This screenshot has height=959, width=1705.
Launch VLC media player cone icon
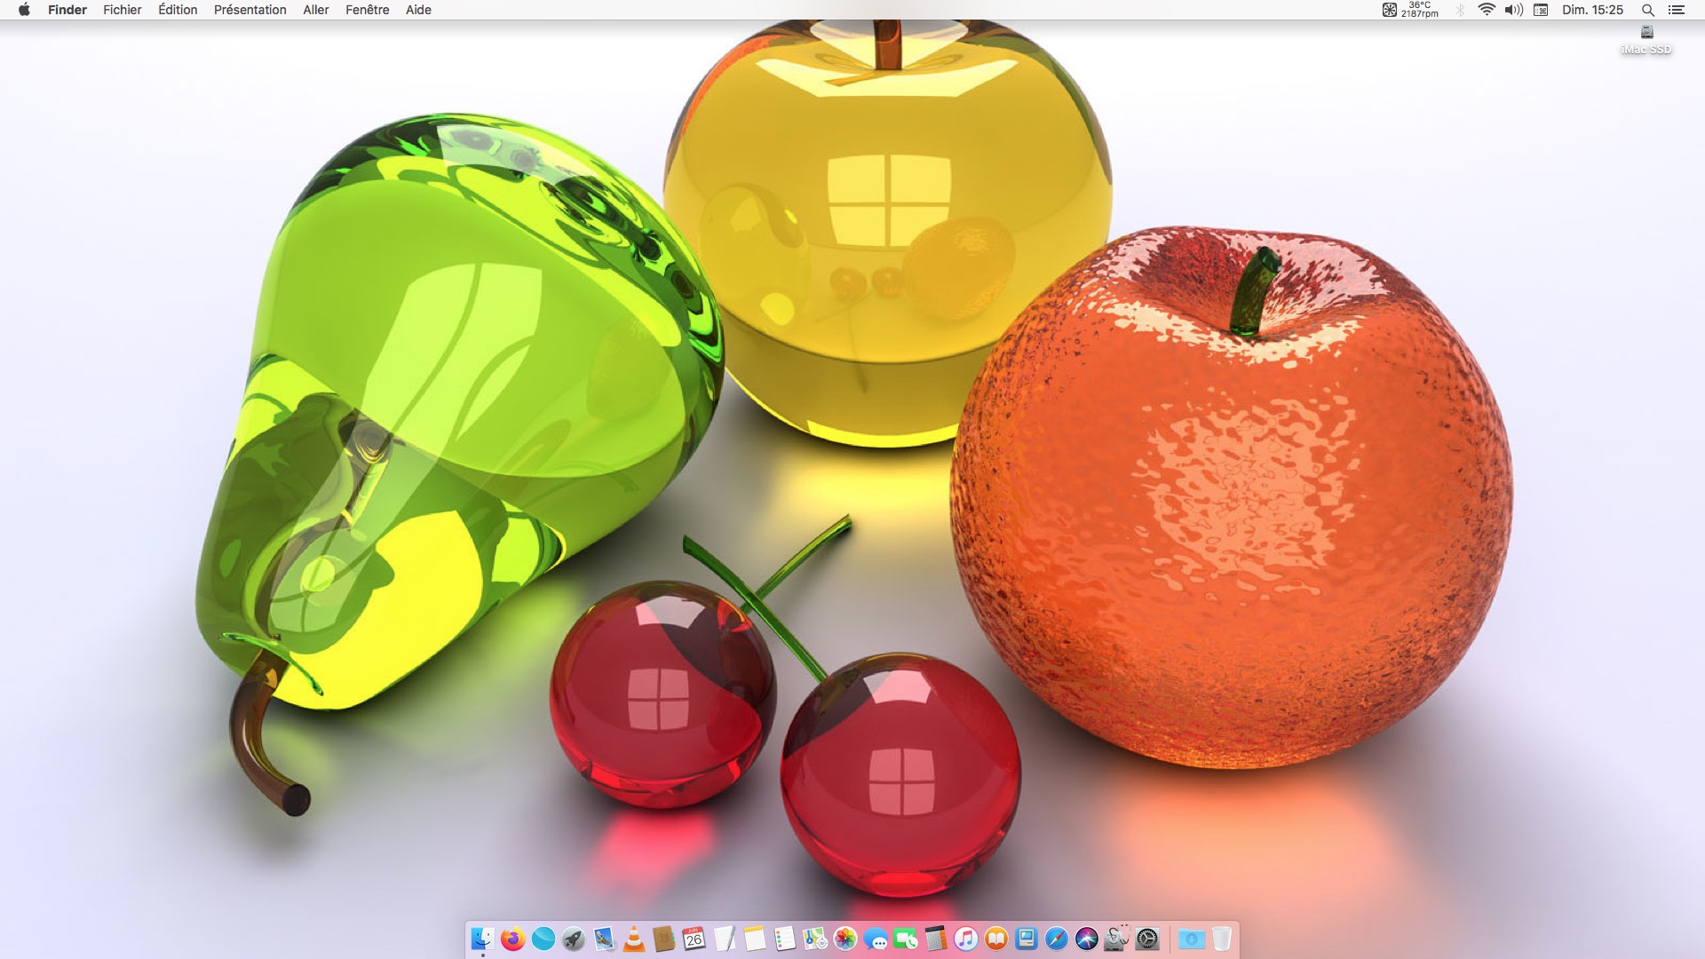pyautogui.click(x=634, y=939)
